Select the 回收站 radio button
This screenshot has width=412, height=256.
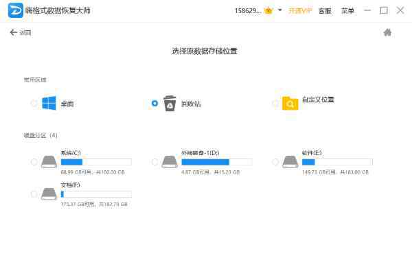click(154, 103)
